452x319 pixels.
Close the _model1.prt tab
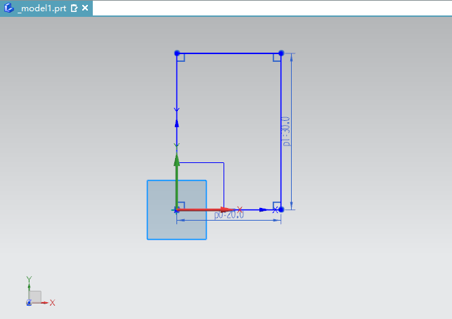(85, 8)
